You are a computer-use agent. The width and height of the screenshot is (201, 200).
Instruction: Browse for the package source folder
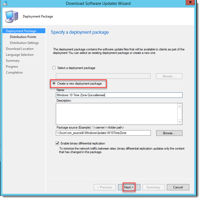click(169, 133)
